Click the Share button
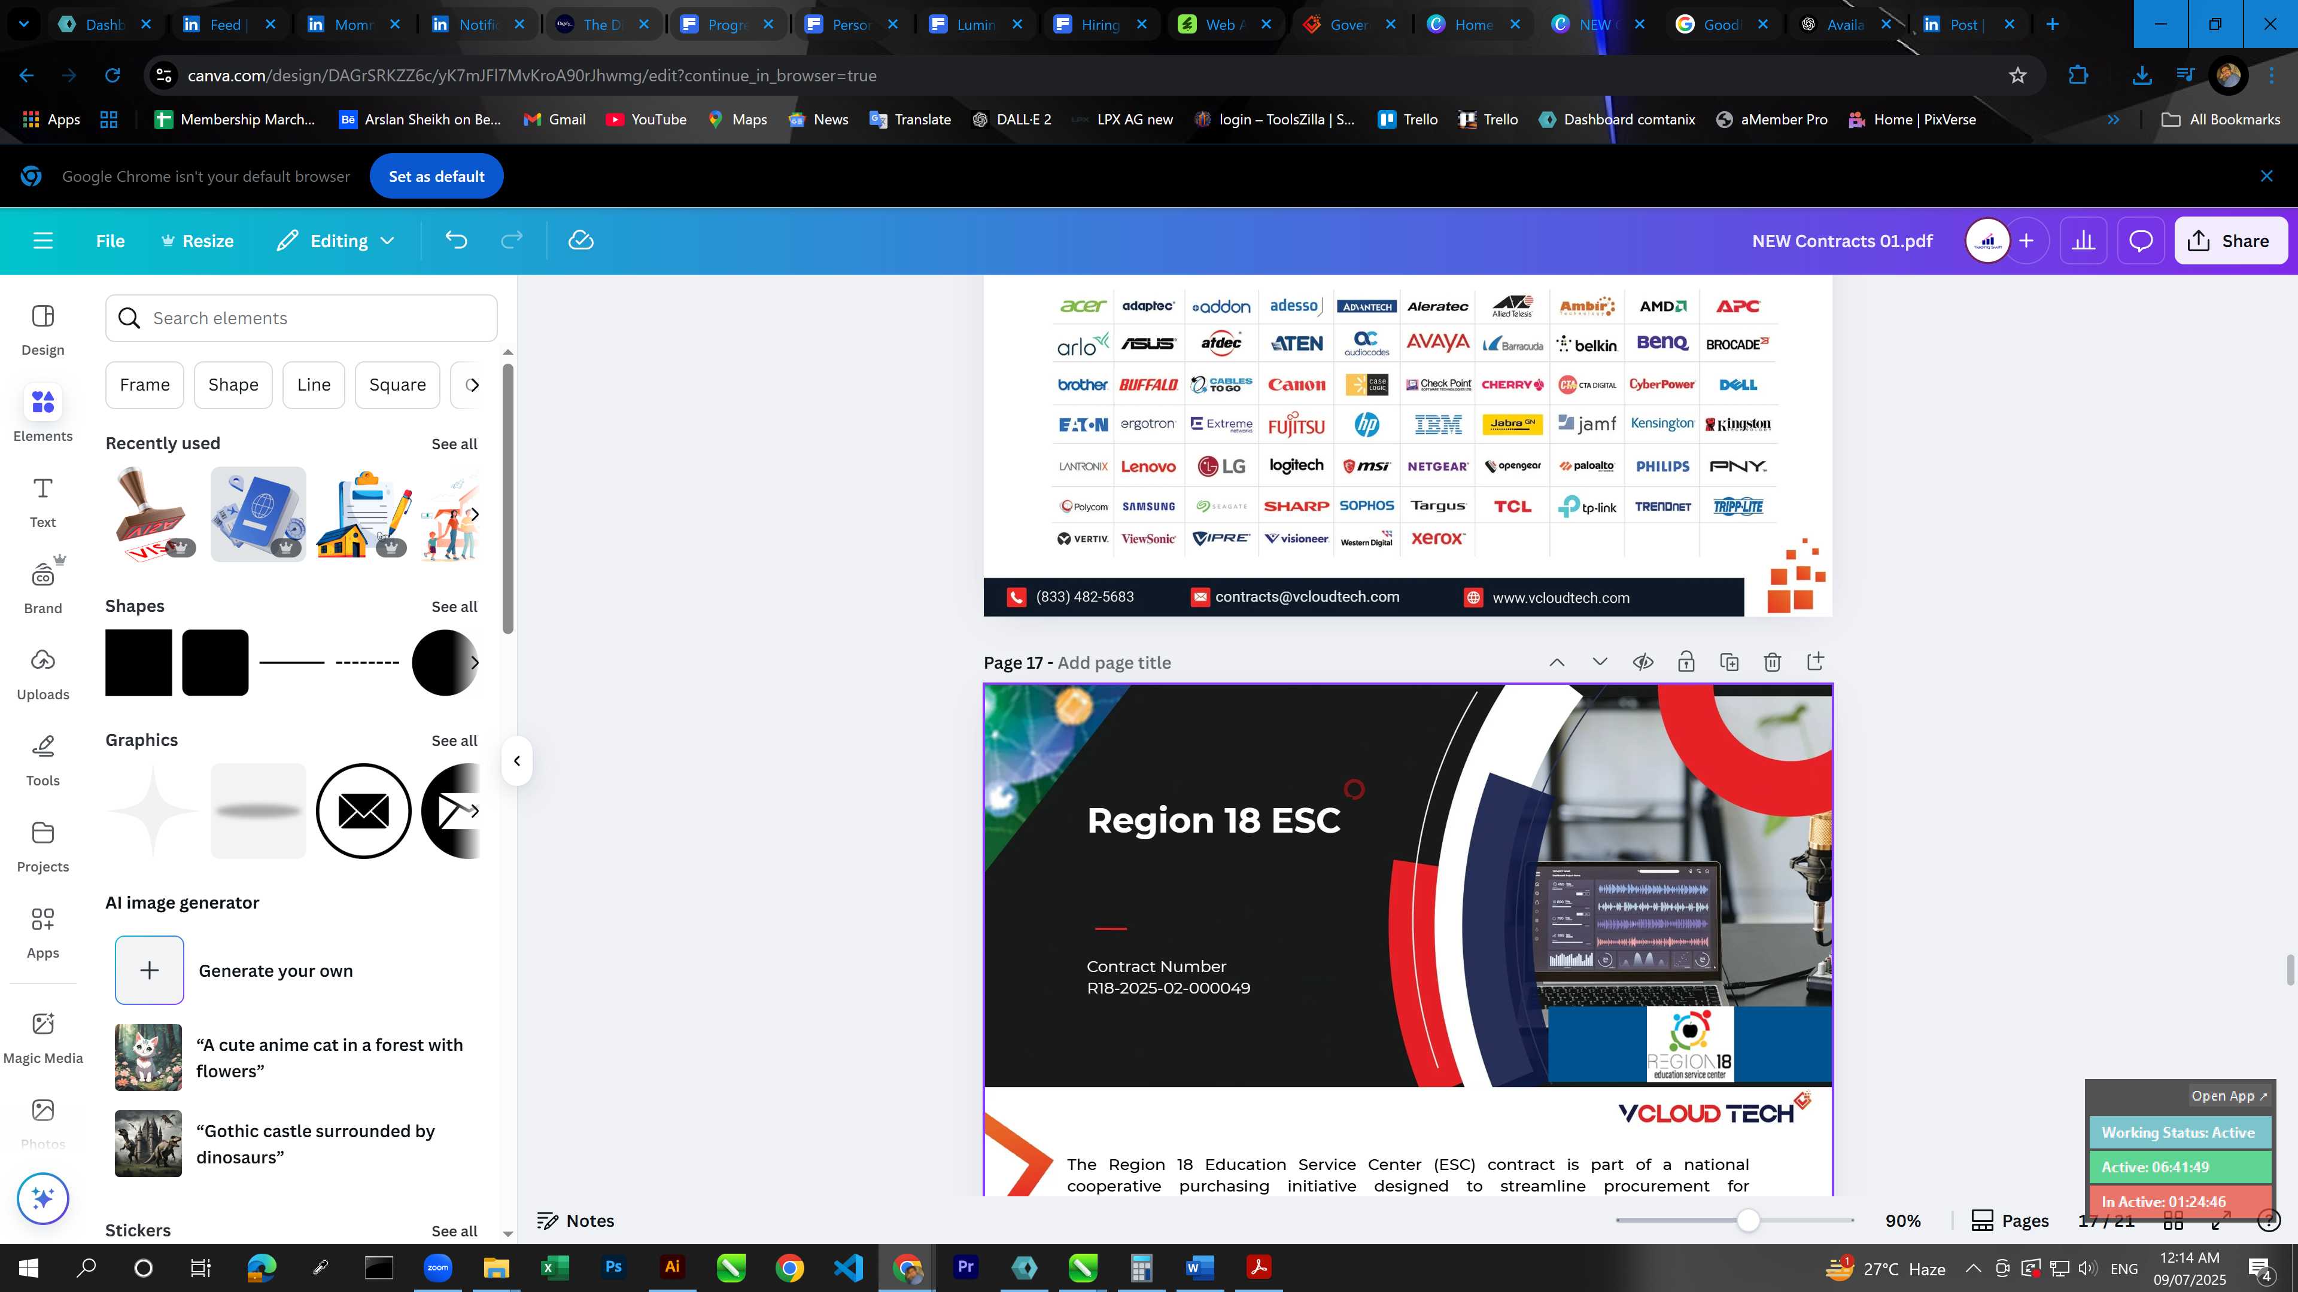The image size is (2298, 1292). 2230,240
